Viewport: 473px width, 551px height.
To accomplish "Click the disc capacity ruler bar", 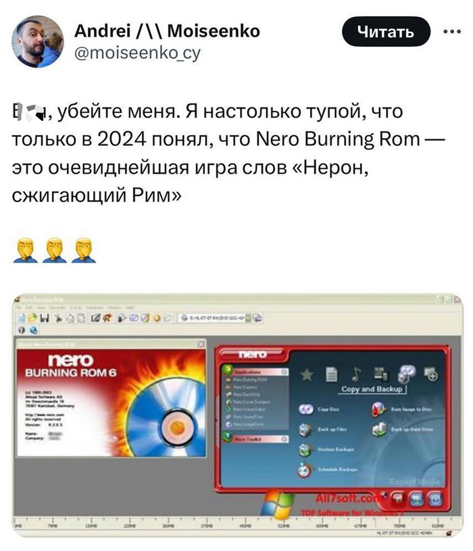I will (232, 521).
